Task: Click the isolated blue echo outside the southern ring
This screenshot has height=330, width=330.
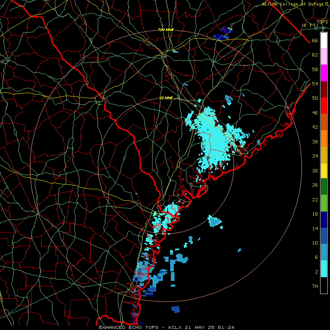Action: [176, 309]
